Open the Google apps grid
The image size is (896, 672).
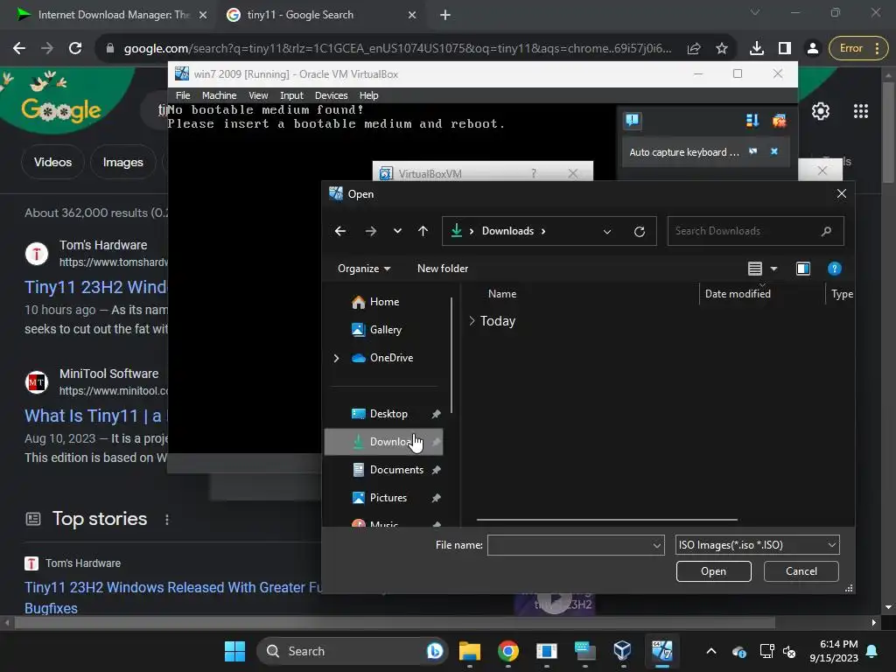click(861, 111)
